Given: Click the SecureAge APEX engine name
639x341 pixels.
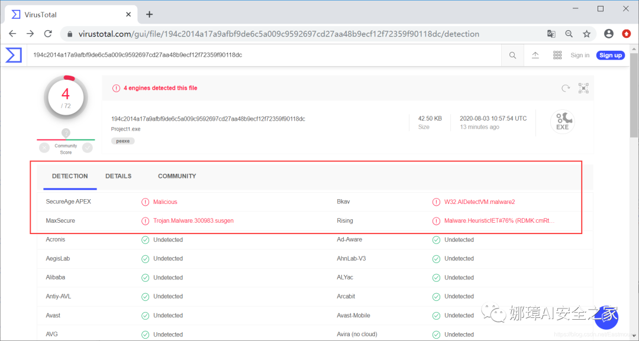Looking at the screenshot, I should (69, 202).
